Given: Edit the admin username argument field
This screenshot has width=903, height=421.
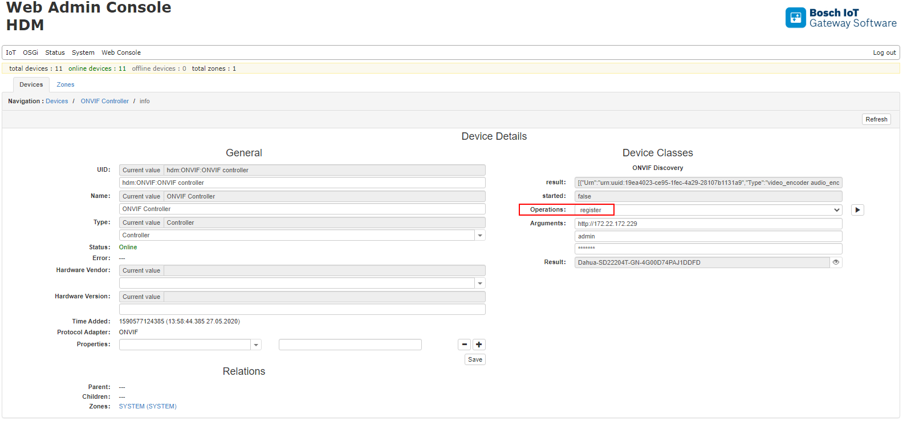Looking at the screenshot, I should 709,236.
